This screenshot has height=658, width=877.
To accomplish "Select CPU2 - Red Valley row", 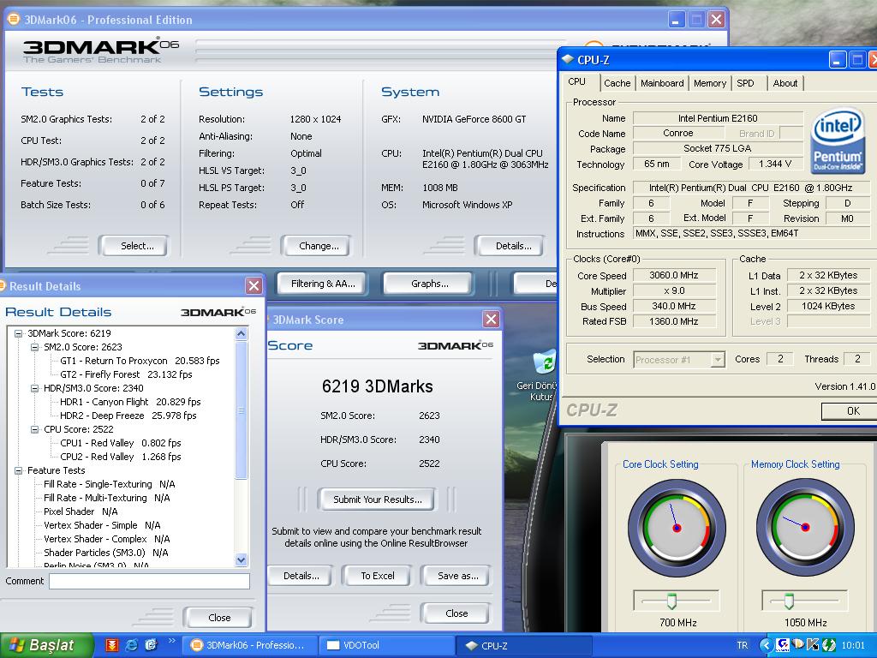I will (x=120, y=457).
